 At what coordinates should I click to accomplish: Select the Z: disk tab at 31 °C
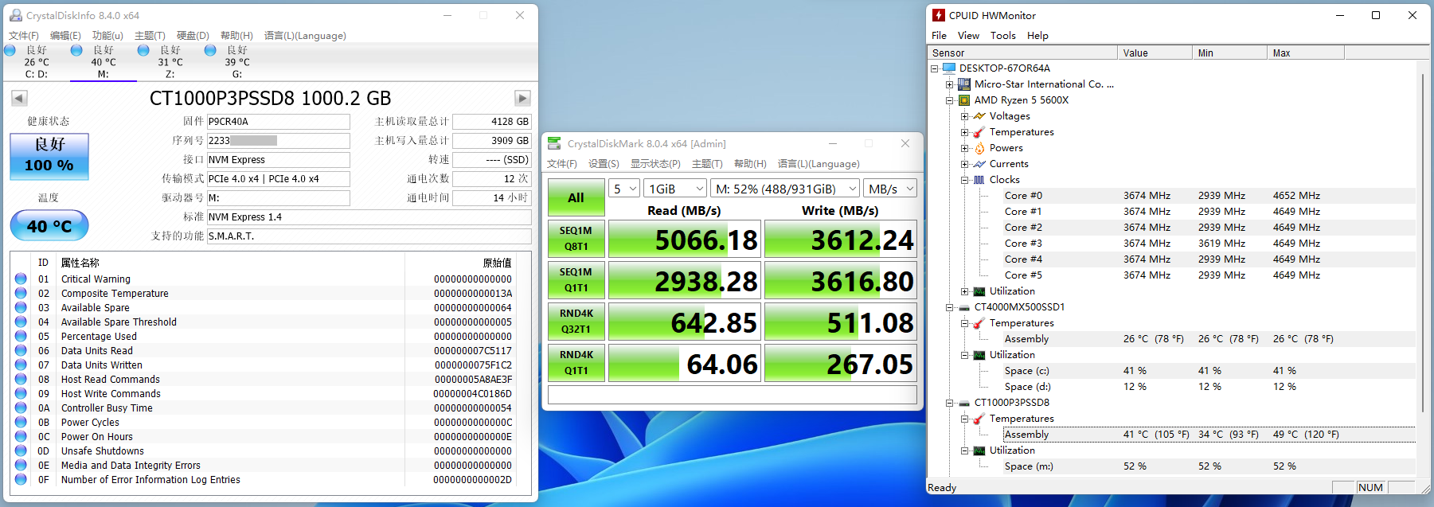tap(170, 62)
